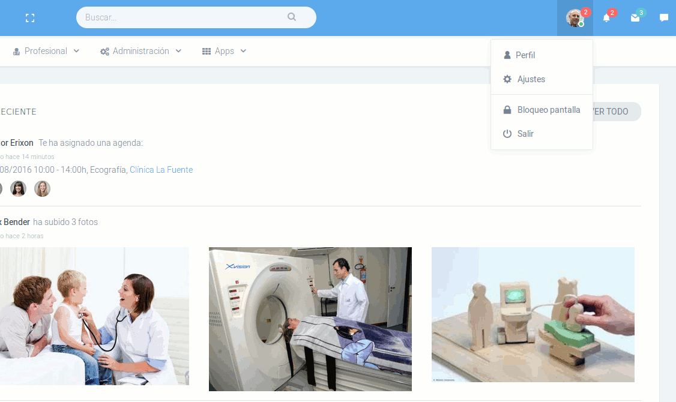Open the mail envelope icon
This screenshot has width=676, height=402.
[x=635, y=18]
